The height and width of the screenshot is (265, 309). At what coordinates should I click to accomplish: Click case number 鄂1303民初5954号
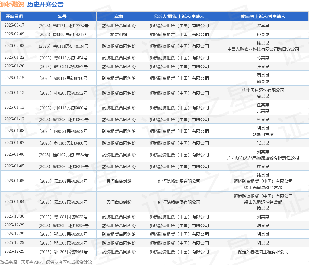click(x=63, y=243)
